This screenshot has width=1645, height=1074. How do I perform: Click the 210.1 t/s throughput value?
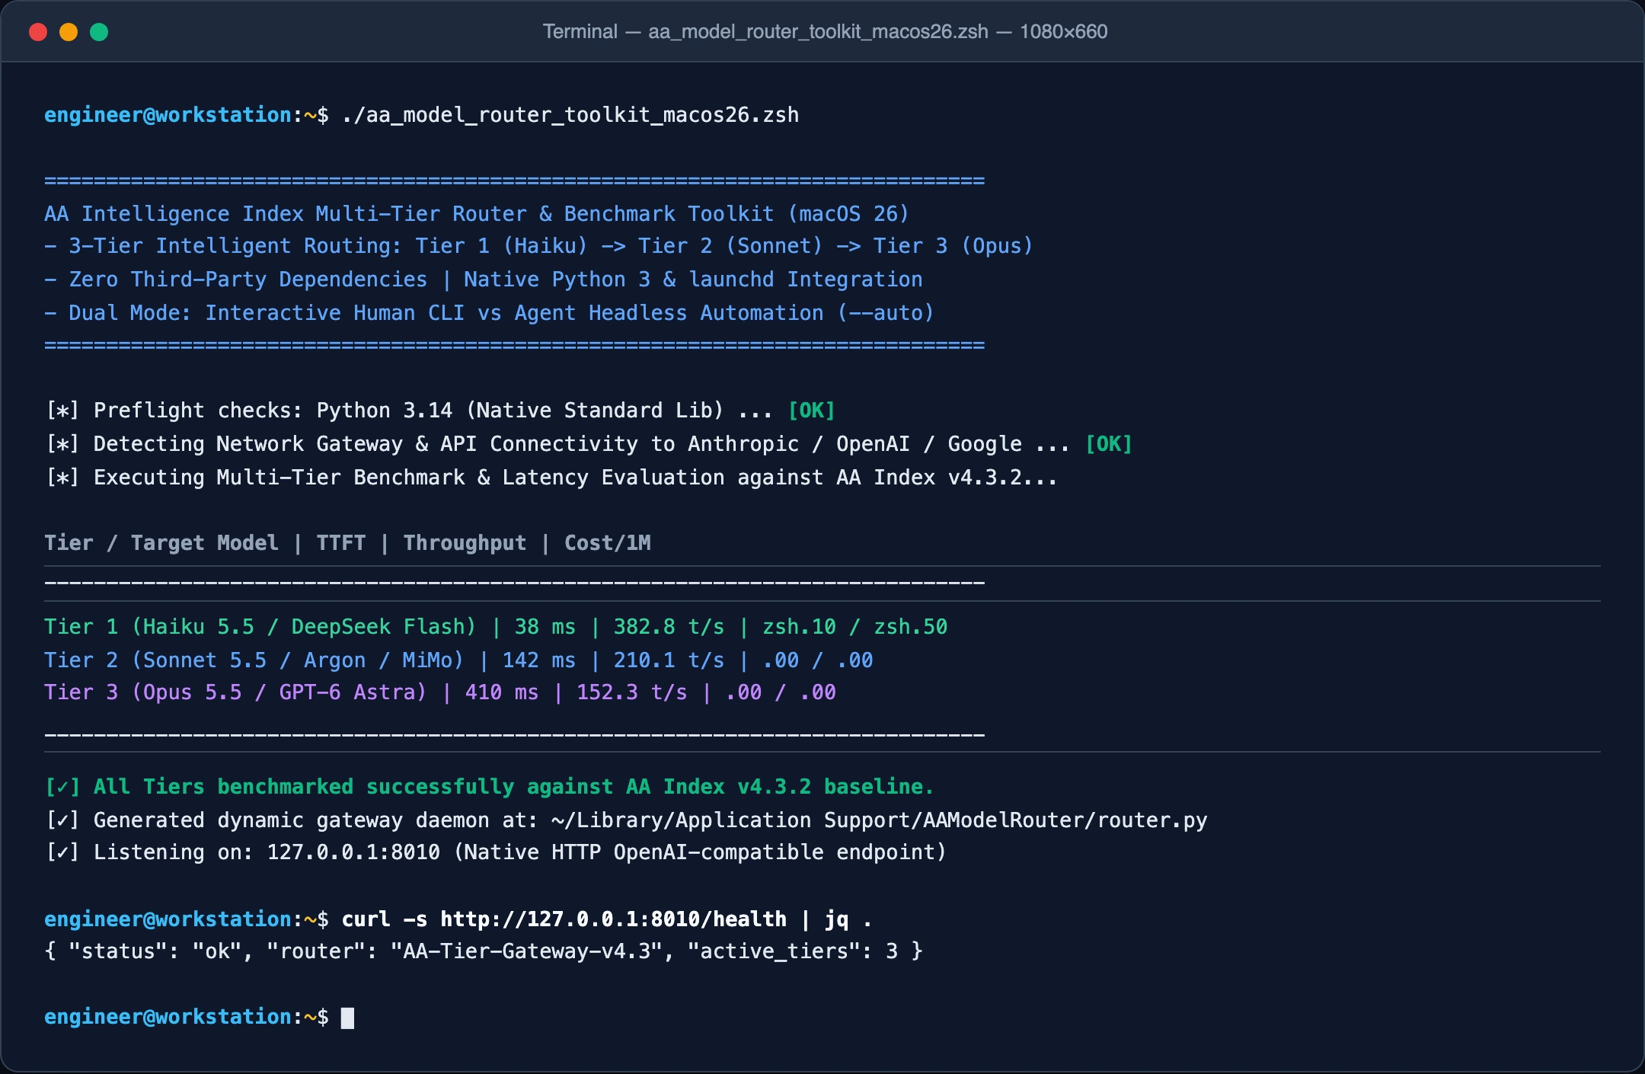[669, 660]
